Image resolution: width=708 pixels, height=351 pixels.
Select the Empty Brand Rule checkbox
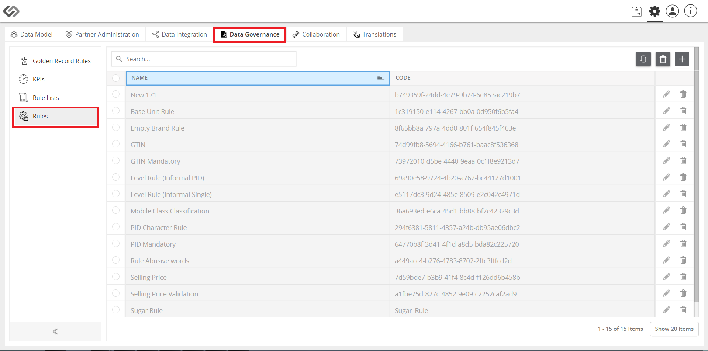116,127
